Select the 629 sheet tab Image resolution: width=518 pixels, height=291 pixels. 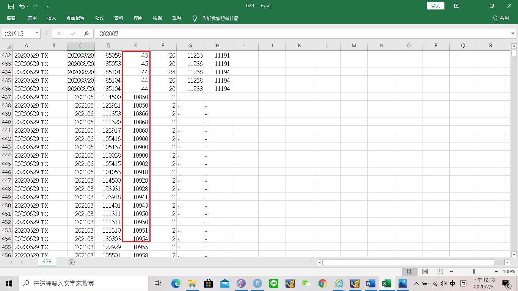(x=47, y=262)
